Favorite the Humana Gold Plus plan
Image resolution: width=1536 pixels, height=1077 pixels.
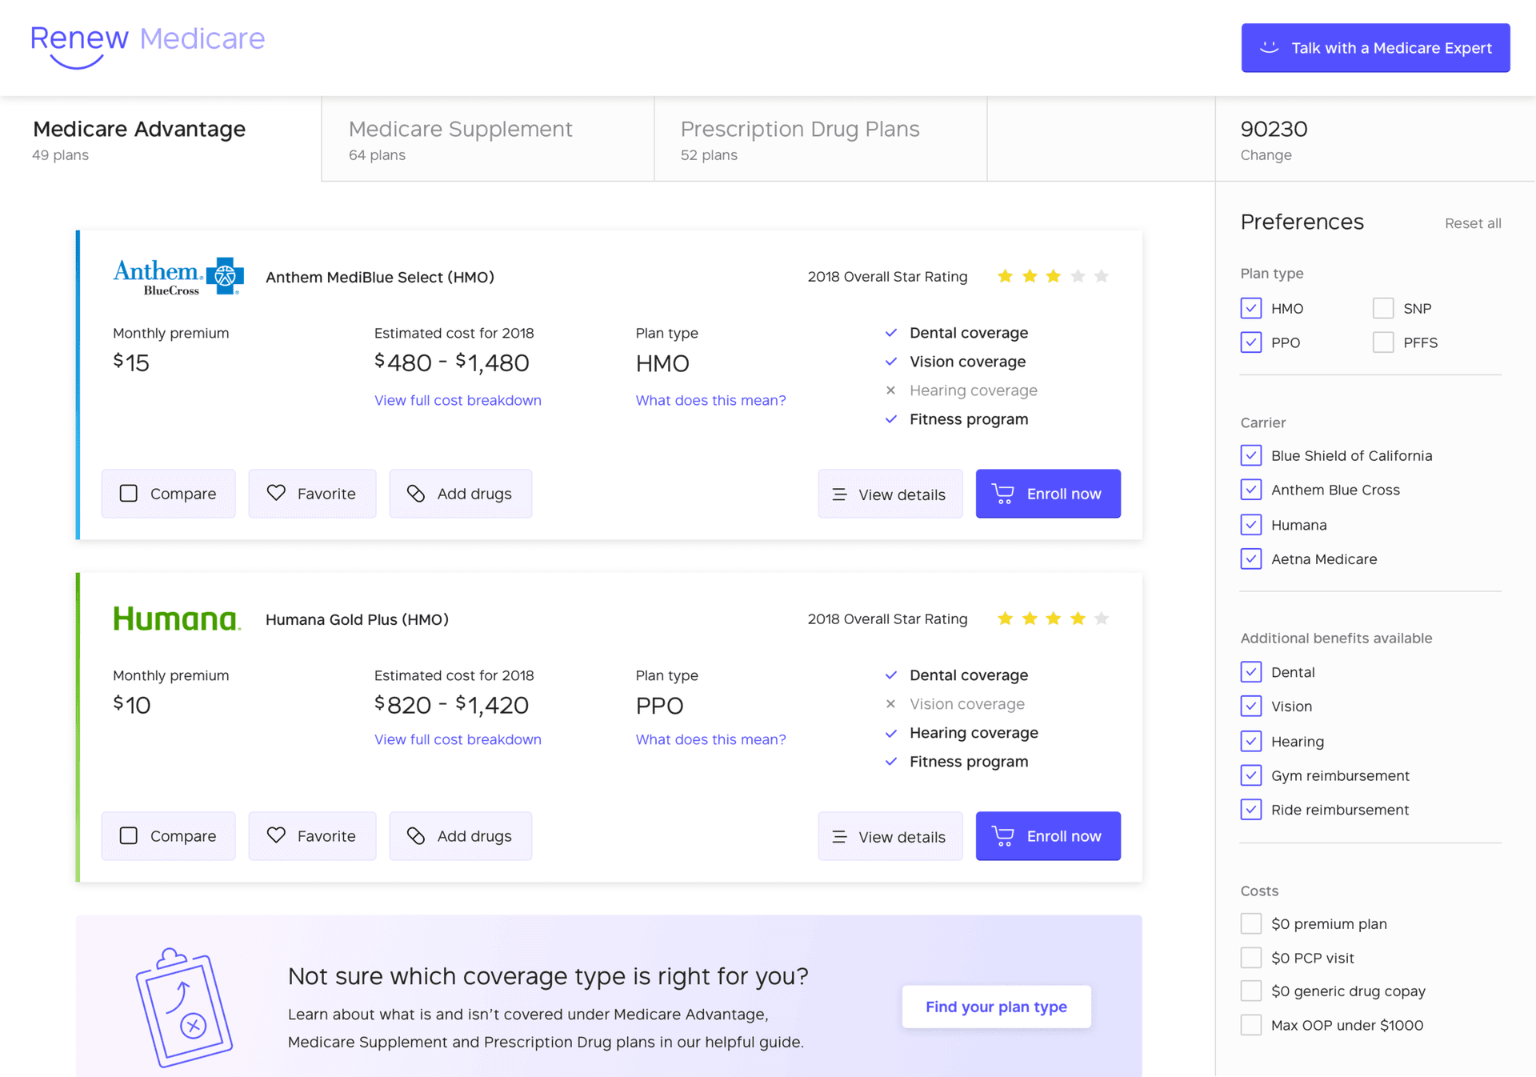312,836
